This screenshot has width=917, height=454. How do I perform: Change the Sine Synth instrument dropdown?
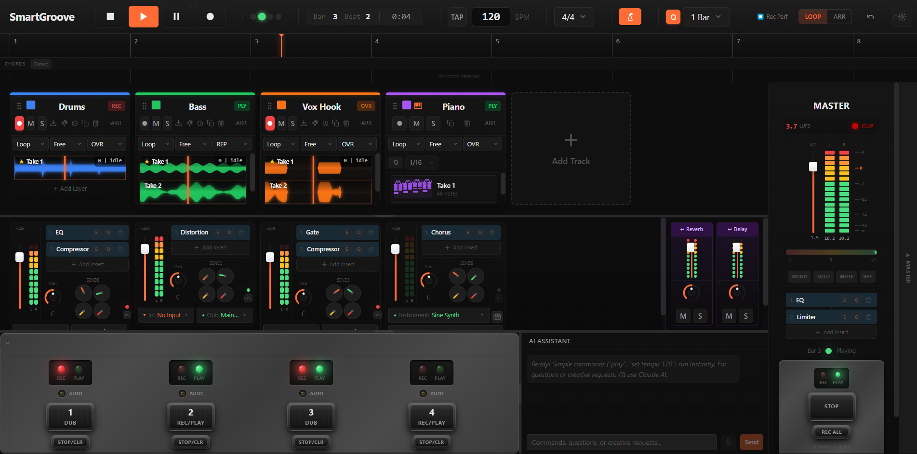pos(439,315)
